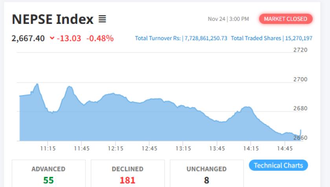Select the Advanced stocks card showing 55
This screenshot has width=330, height=187.
coord(48,174)
